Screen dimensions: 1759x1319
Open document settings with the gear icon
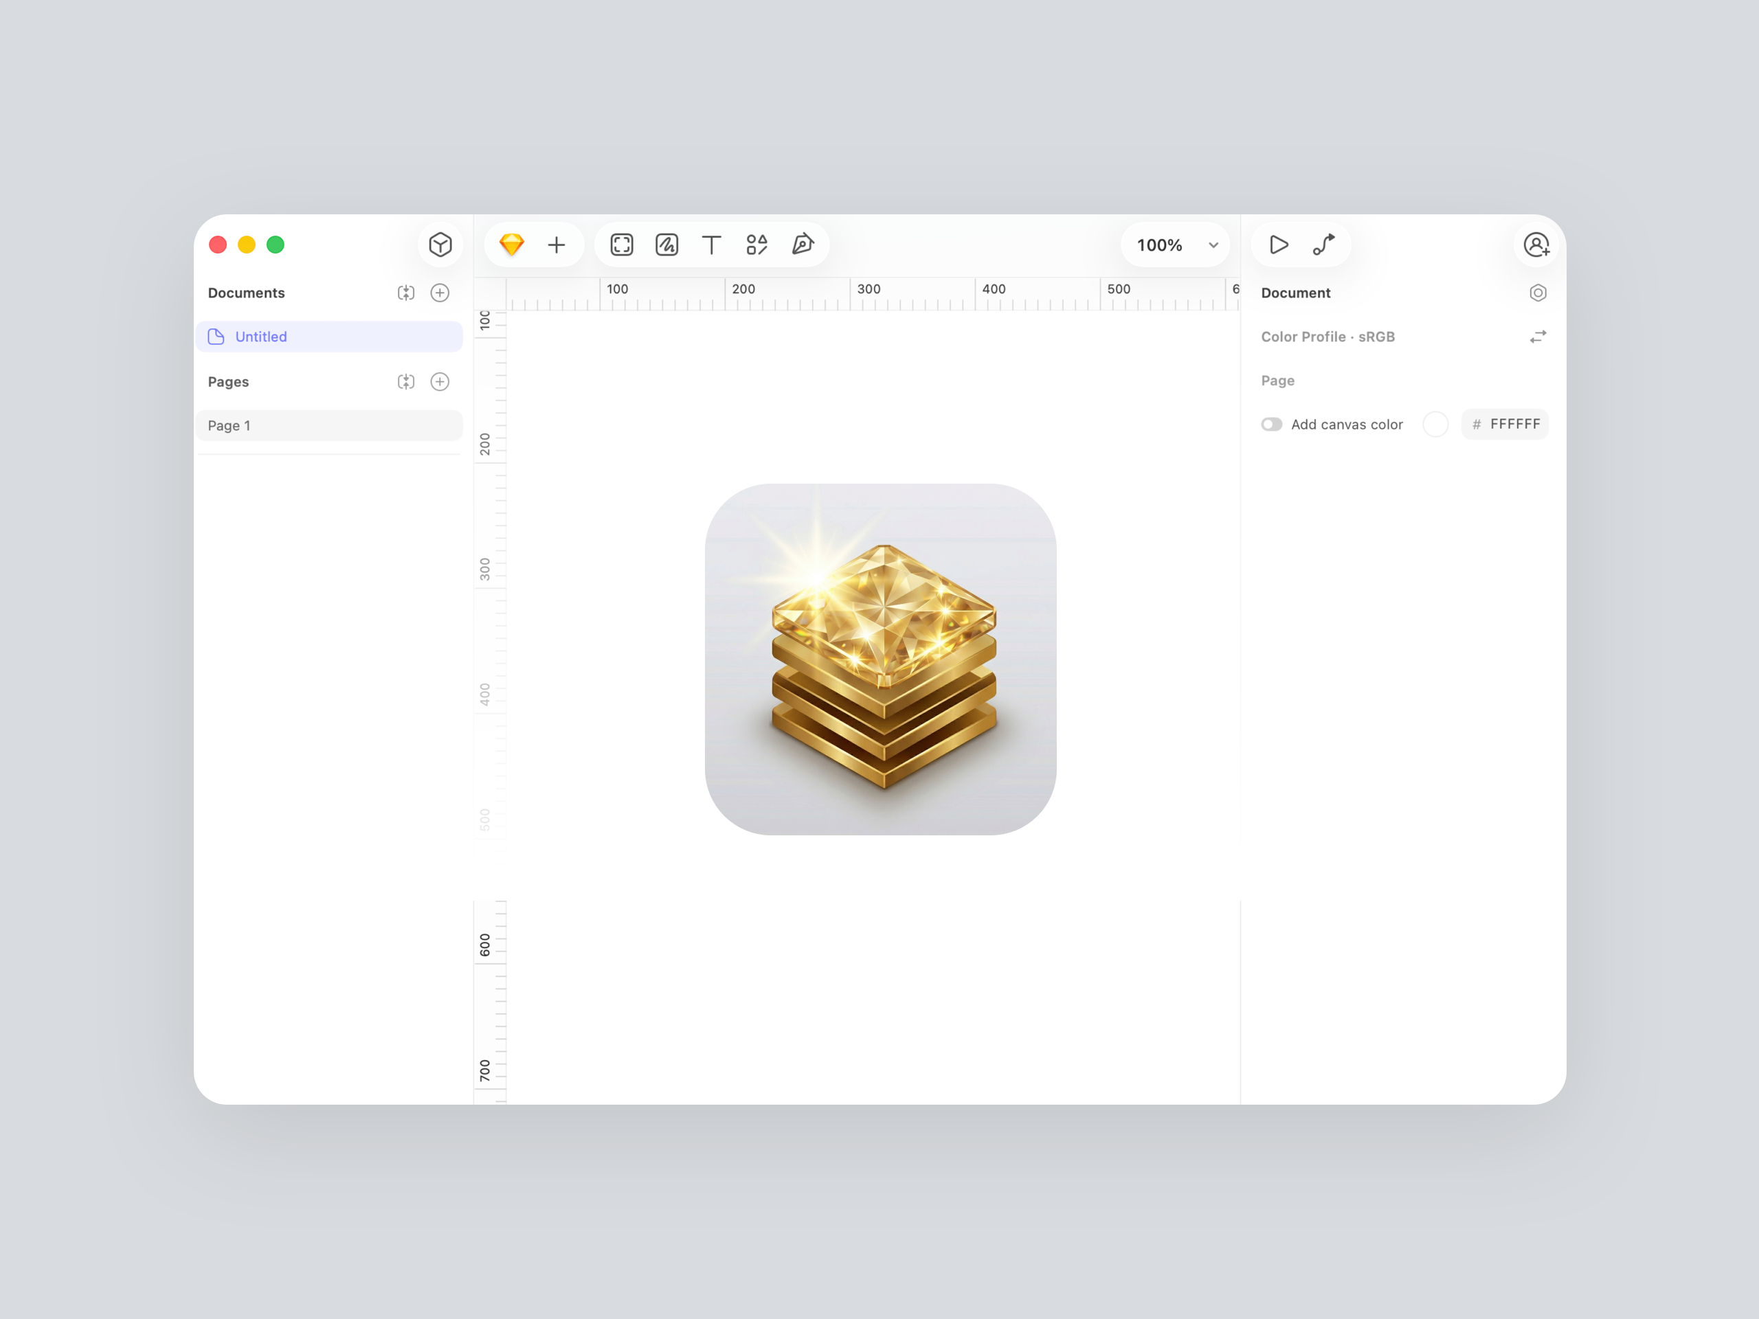point(1538,293)
